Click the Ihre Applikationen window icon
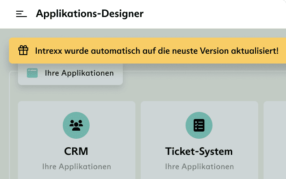The image size is (286, 179). point(32,73)
